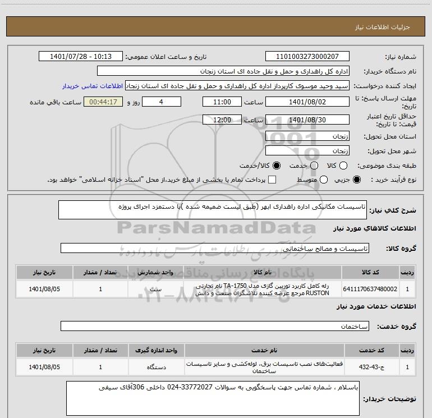Click the need number field 1101003273000207
The image size is (432, 418).
coord(307,57)
